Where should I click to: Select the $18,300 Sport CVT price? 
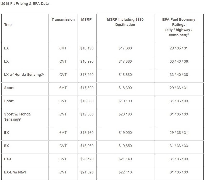click(x=87, y=101)
